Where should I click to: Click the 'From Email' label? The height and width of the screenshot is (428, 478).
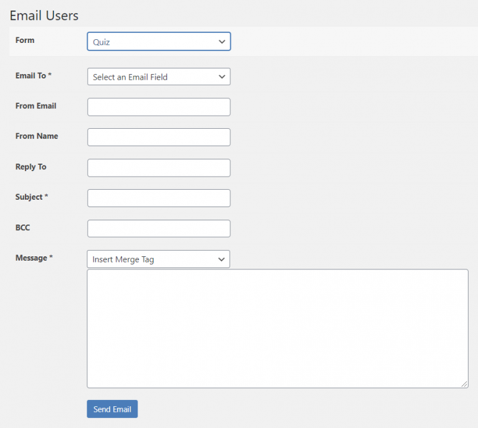(36, 106)
